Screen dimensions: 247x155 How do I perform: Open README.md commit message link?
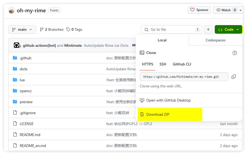tap(121, 135)
